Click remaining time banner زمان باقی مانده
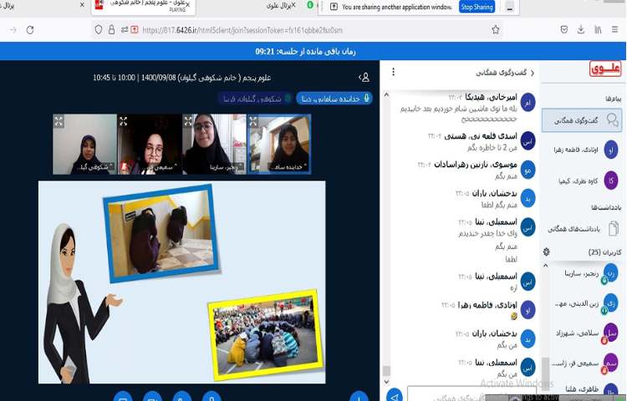Viewport: 627px width, 401px height. point(305,52)
